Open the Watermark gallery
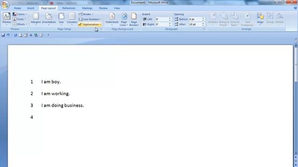The width and height of the screenshot is (298, 167). pos(112,19)
